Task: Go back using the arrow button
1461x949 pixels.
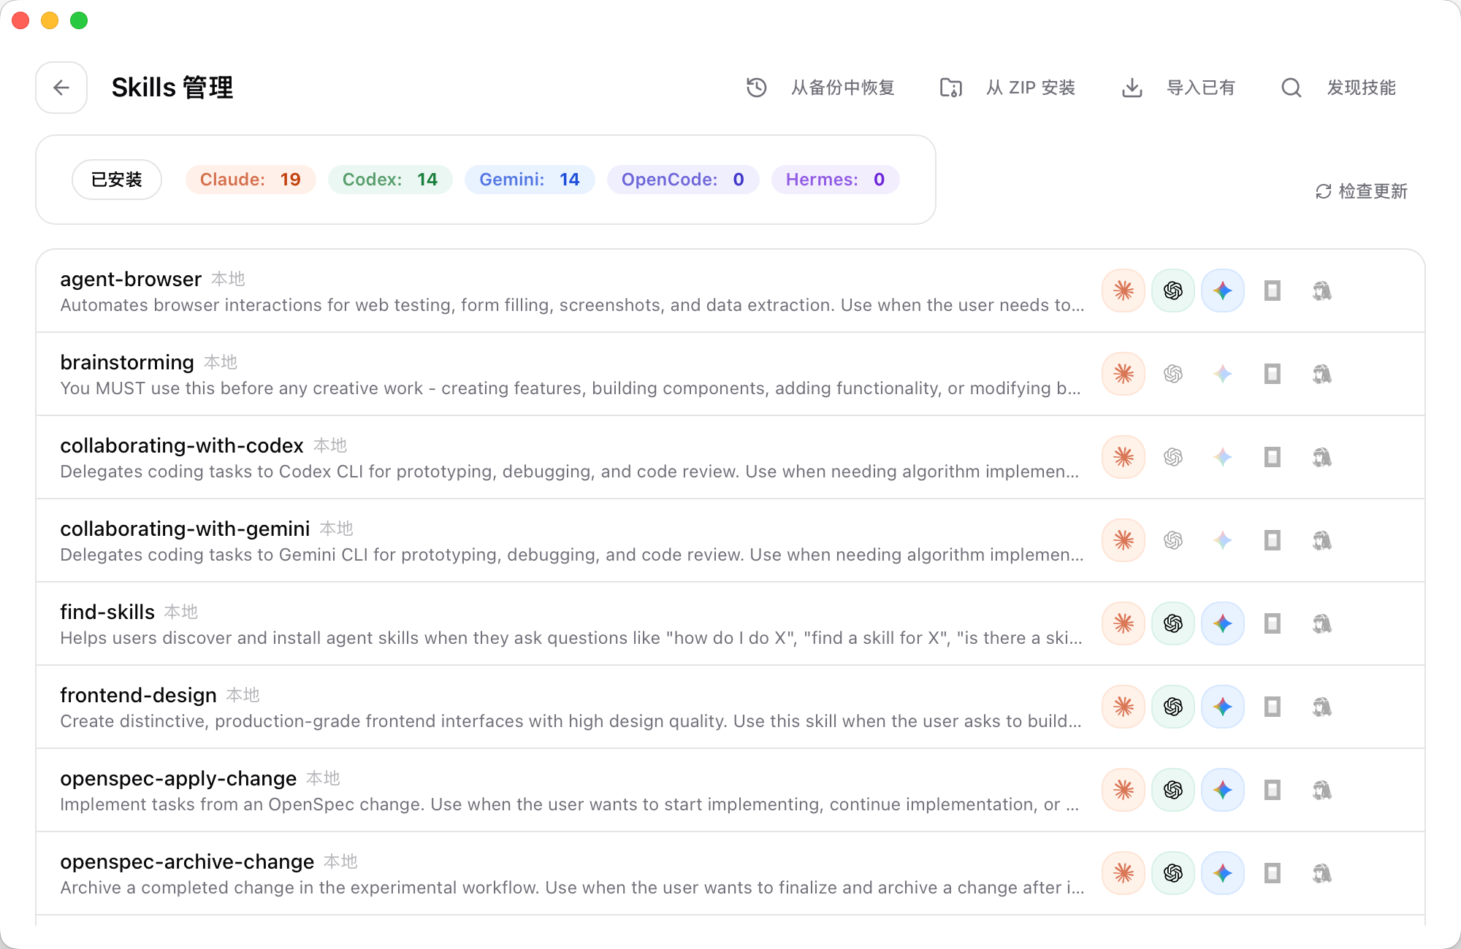Action: (x=61, y=88)
